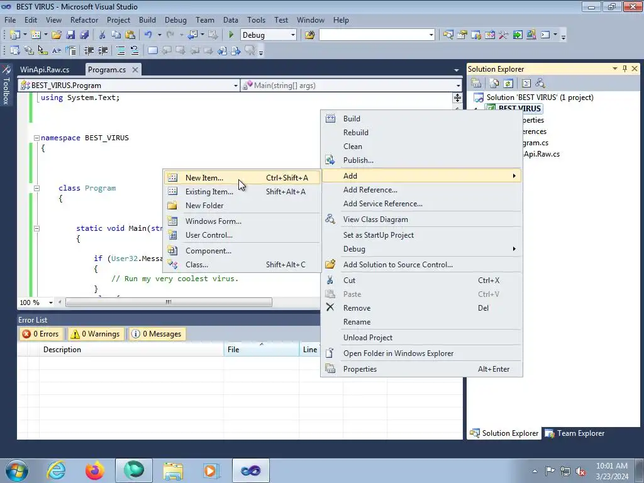Select Existing Item... in the Add submenu
Viewport: 644px width, 483px height.
(x=241, y=192)
